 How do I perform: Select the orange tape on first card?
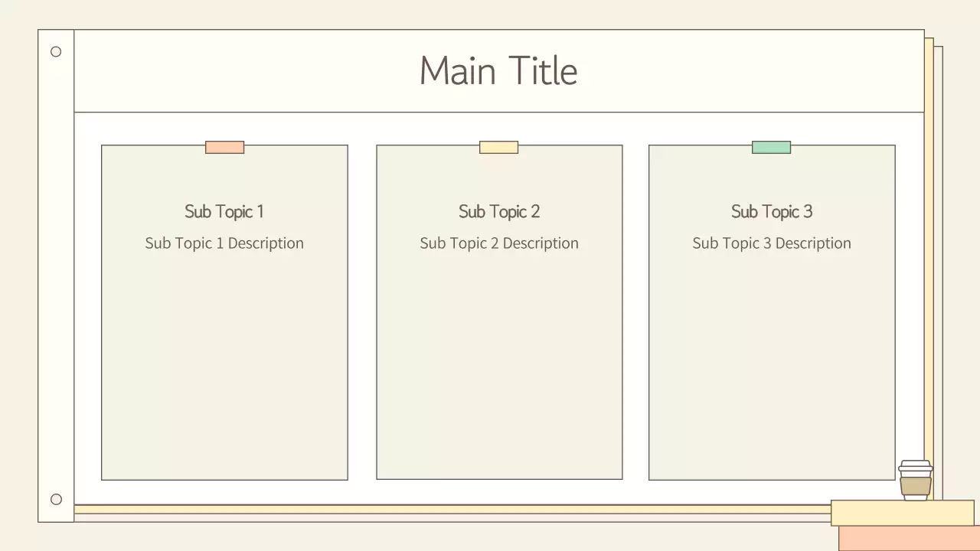224,148
